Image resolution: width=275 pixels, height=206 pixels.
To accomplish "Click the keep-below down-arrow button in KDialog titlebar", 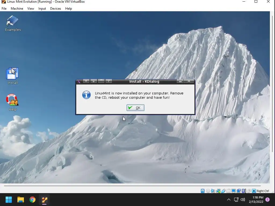I will pos(94,81).
